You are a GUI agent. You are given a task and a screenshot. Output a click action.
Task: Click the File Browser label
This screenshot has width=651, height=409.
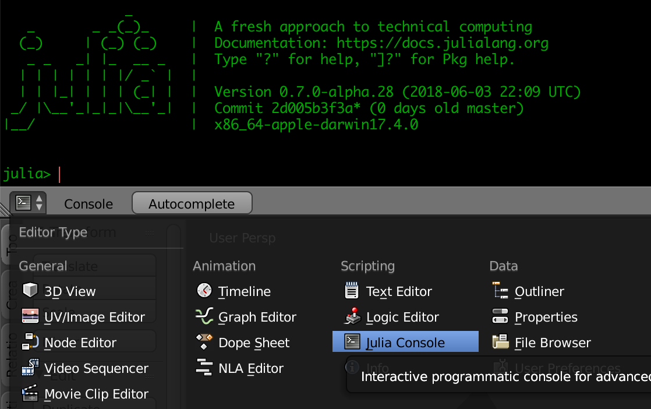click(x=553, y=343)
